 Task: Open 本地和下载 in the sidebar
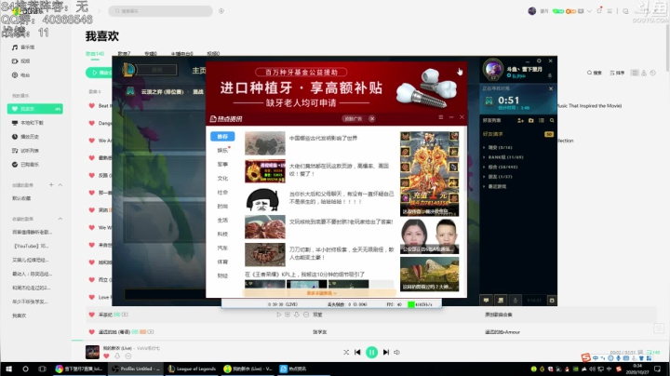click(28, 123)
